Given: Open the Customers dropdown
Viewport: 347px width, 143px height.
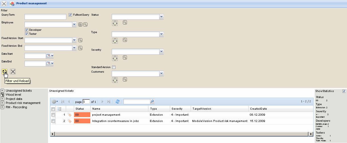Looking at the screenshot, I should [x=161, y=74].
